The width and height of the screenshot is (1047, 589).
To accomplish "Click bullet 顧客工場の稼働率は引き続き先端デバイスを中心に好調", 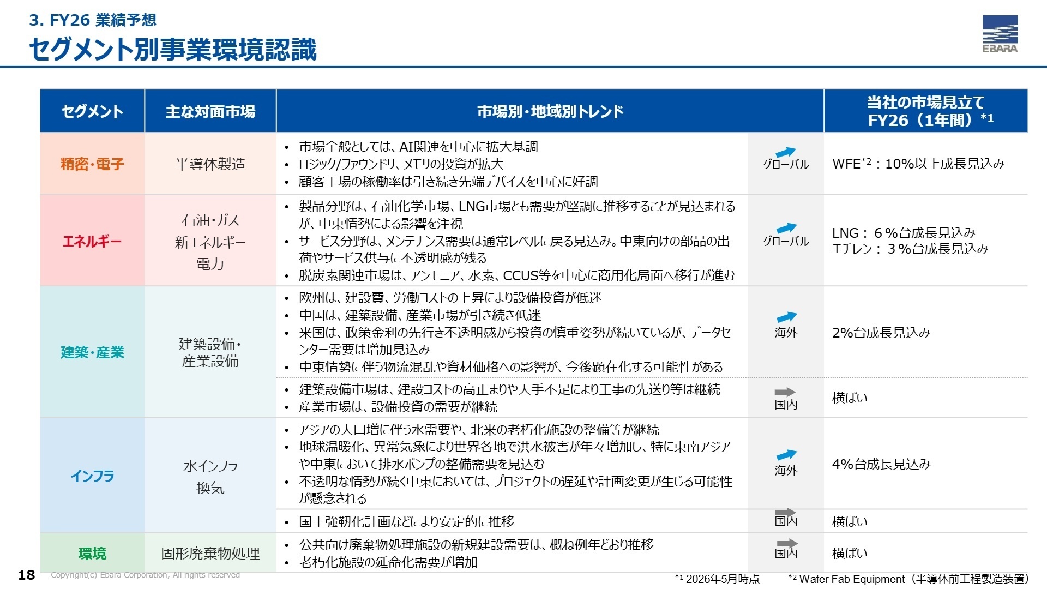I will coord(448,182).
